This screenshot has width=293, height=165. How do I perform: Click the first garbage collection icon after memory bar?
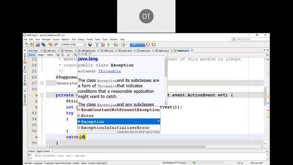148,44
